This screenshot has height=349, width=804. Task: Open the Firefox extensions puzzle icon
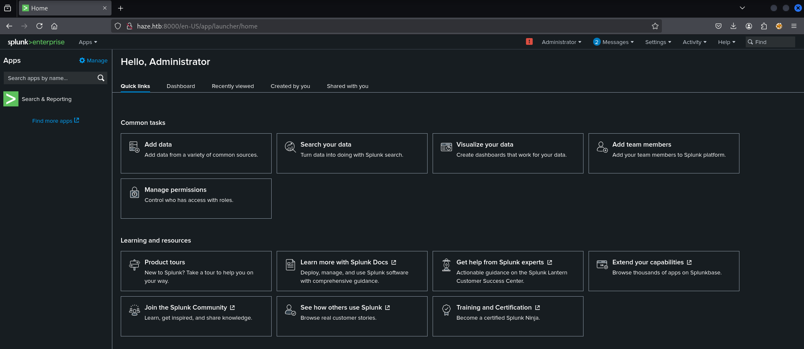[x=764, y=26]
